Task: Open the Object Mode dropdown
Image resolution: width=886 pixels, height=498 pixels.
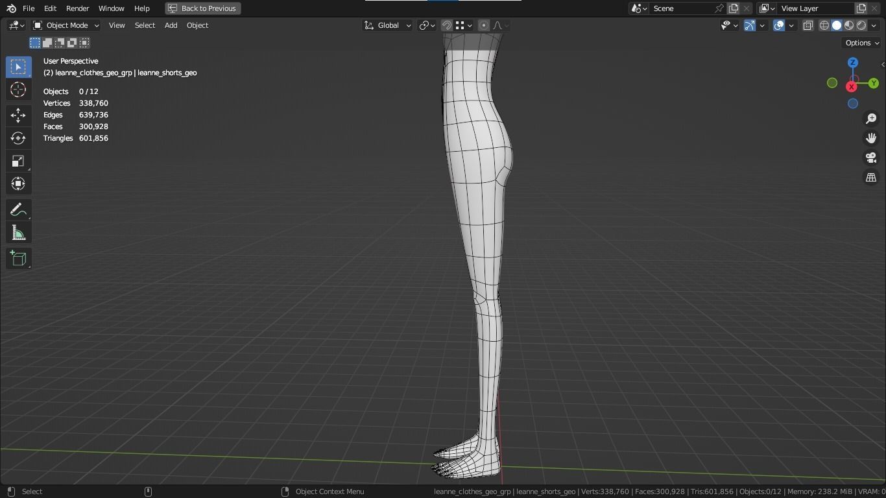Action: pos(66,25)
